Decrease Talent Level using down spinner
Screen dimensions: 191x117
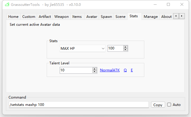95,72
